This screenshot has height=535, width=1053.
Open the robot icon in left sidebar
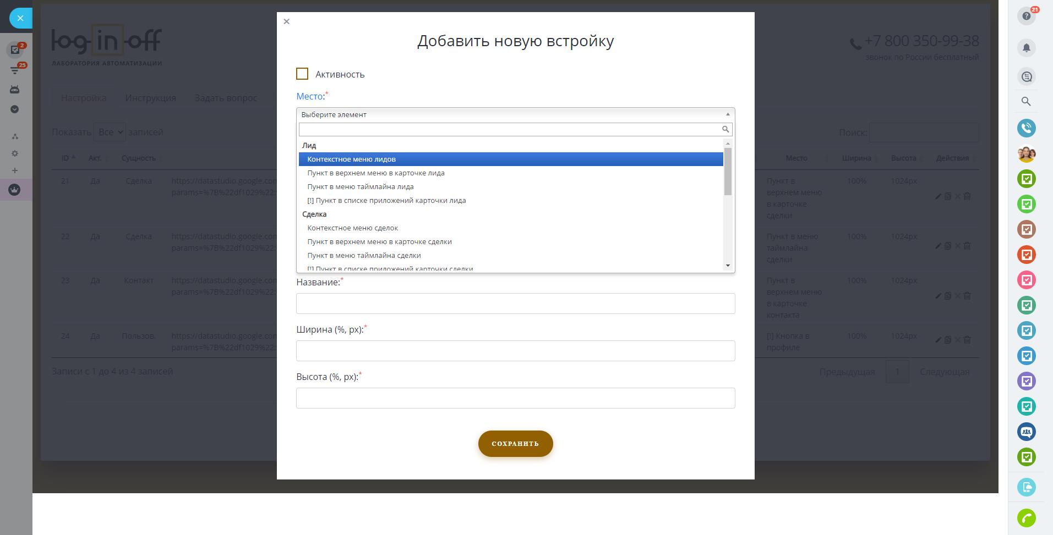[x=15, y=89]
